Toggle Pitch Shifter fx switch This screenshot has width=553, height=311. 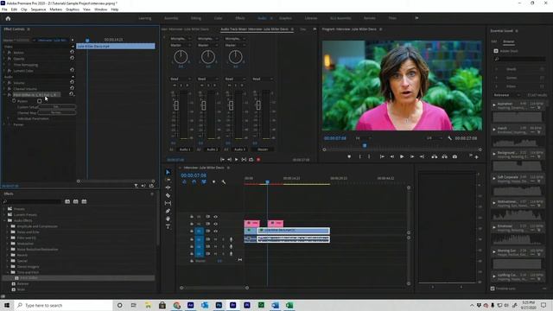click(x=10, y=94)
